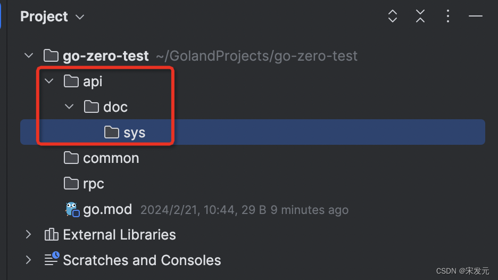498x280 pixels.
Task: Collapse the api folder
Action: tap(49, 81)
